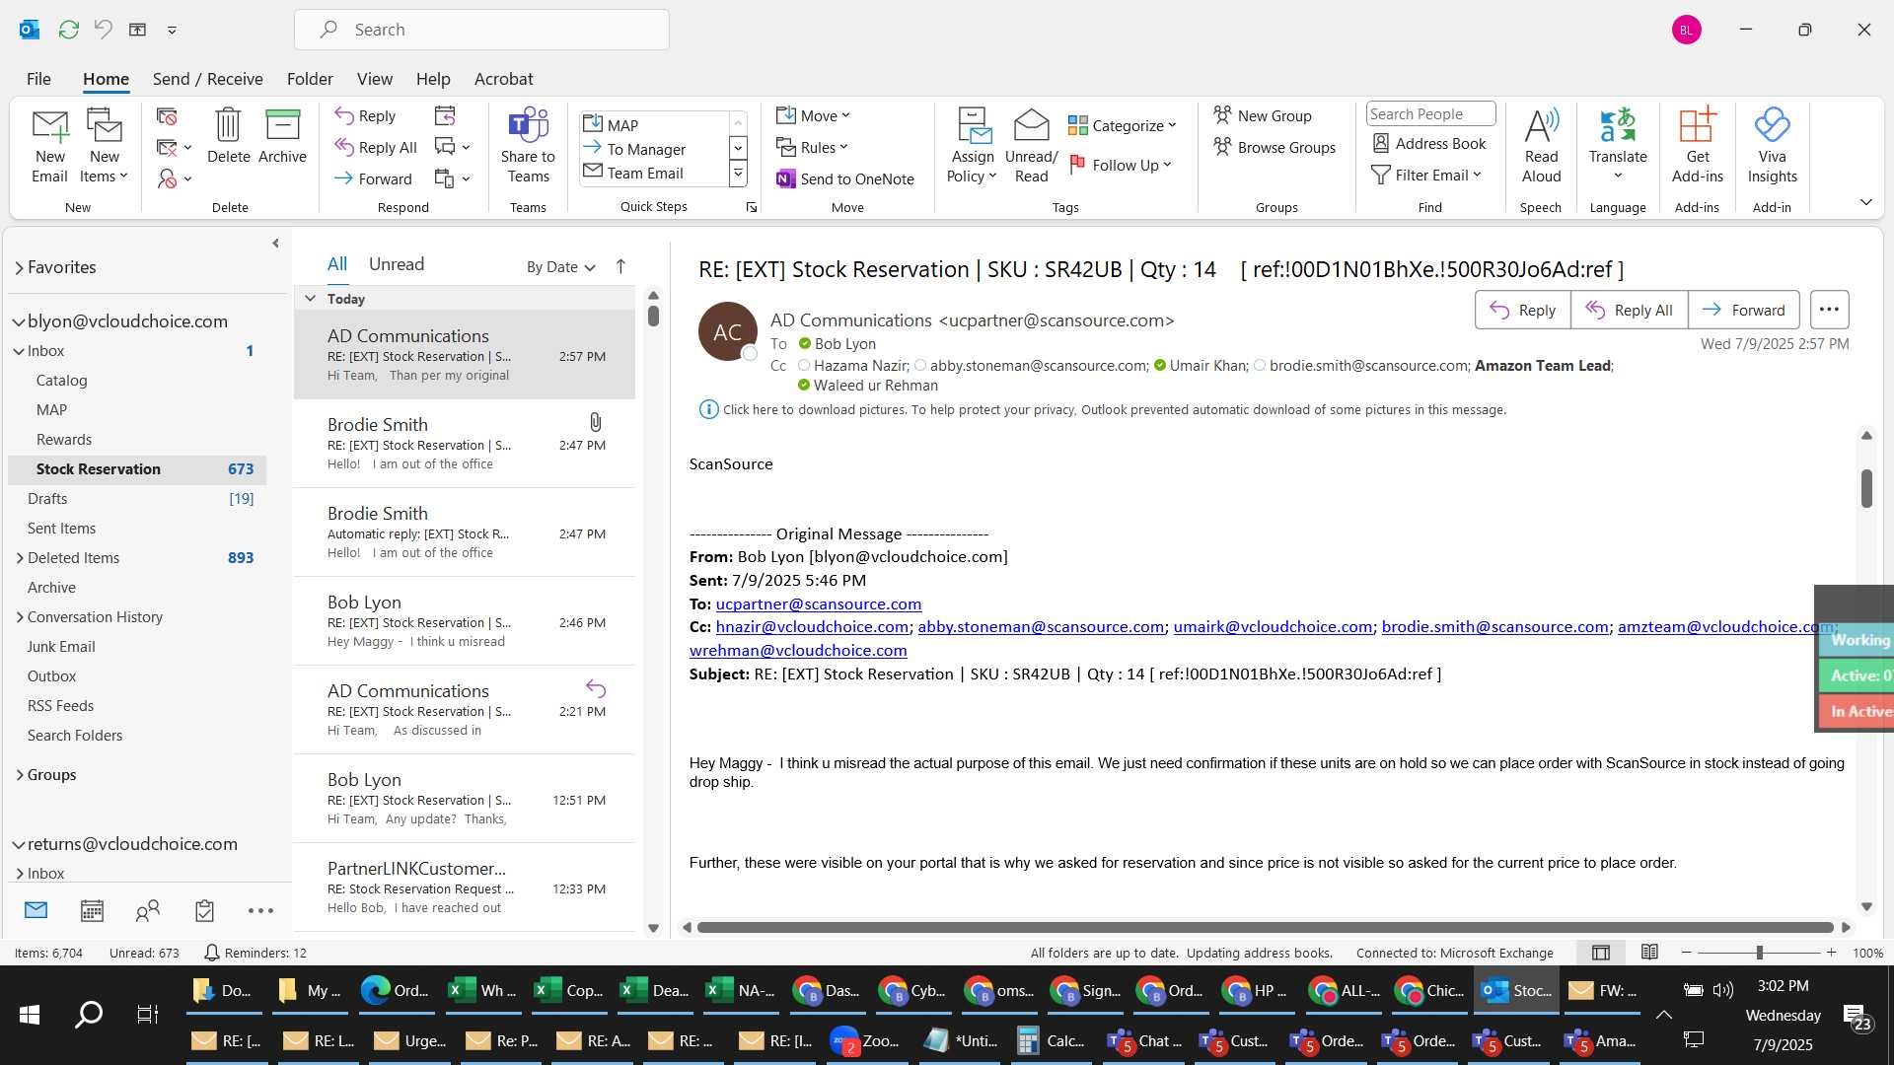Viewport: 1894px width, 1065px height.
Task: Switch to Reading view in status bar
Action: [x=1649, y=952]
